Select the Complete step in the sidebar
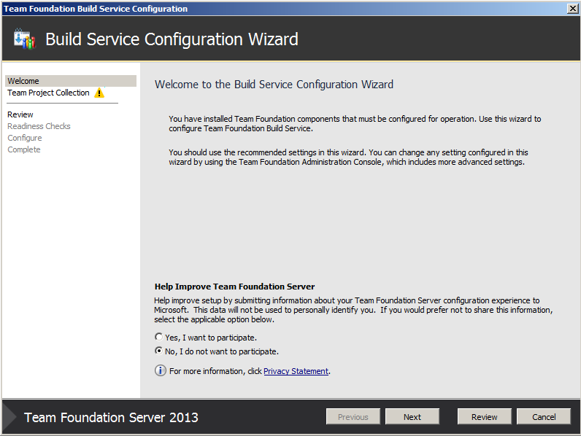The image size is (581, 436). click(24, 149)
